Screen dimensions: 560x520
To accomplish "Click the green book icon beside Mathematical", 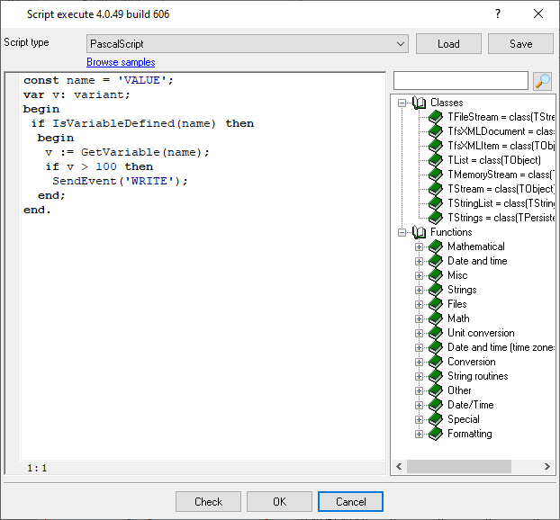I will pyautogui.click(x=437, y=247).
